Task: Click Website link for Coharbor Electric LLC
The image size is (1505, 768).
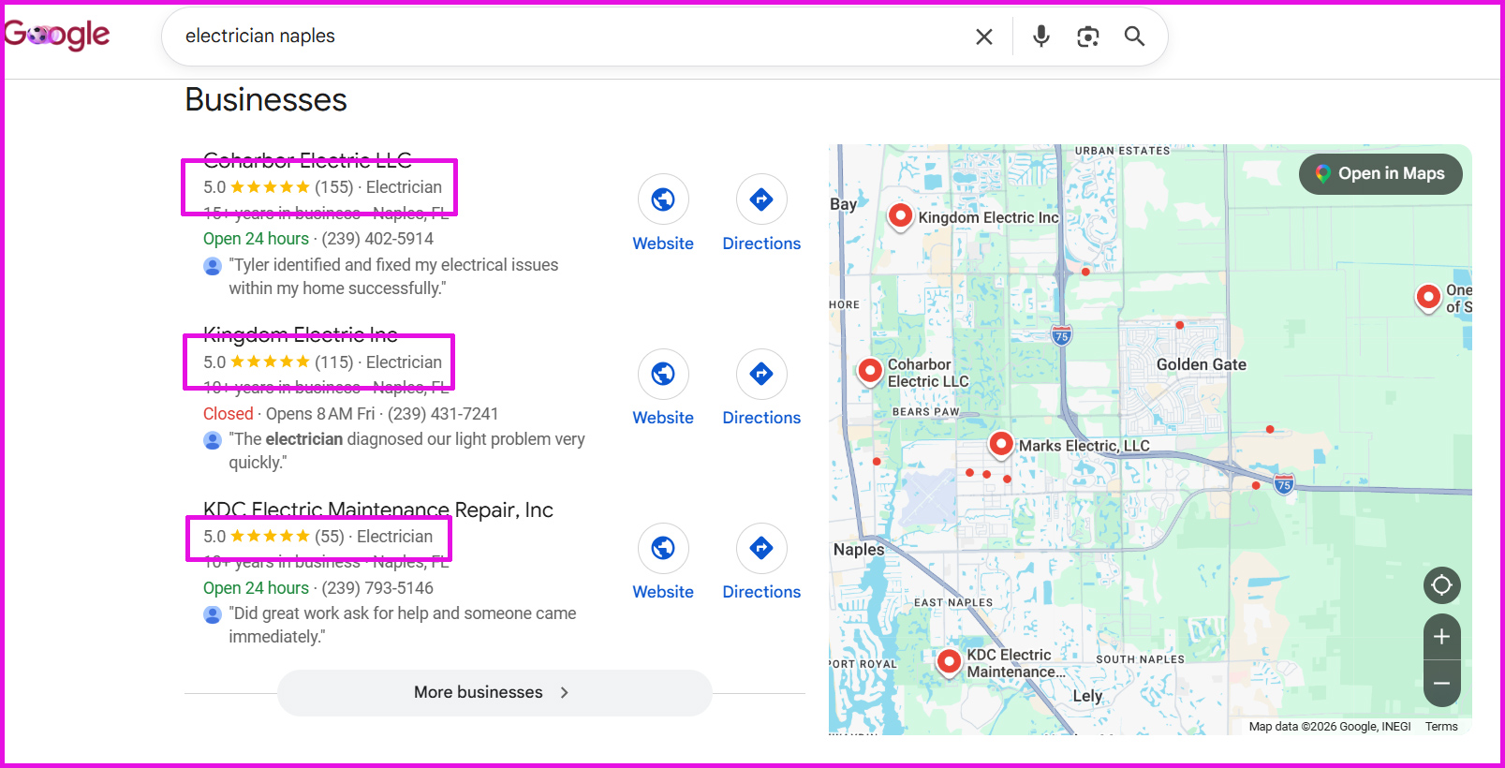Action: pyautogui.click(x=663, y=244)
